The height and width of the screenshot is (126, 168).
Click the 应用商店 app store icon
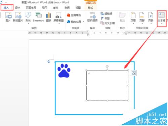coord(74,15)
